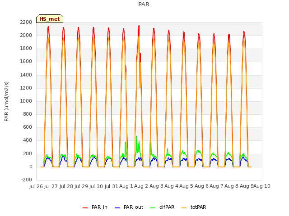Click the 400 y-axis tick label

pyautogui.click(x=28, y=140)
